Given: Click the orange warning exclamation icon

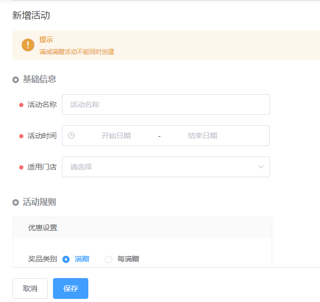Looking at the screenshot, I should coord(28,45).
